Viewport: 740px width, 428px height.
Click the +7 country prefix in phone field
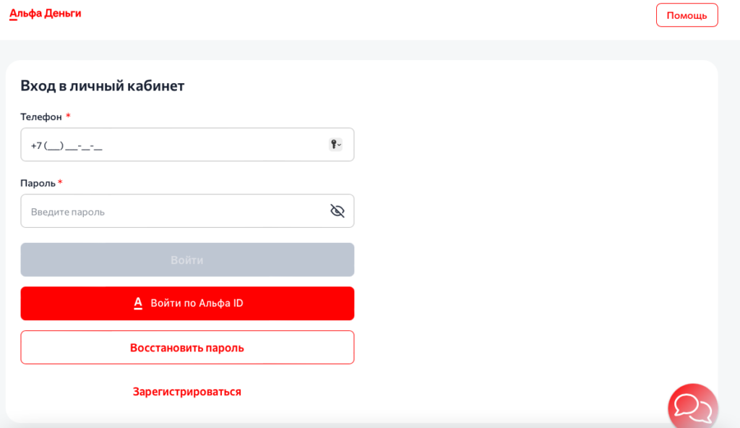(36, 145)
